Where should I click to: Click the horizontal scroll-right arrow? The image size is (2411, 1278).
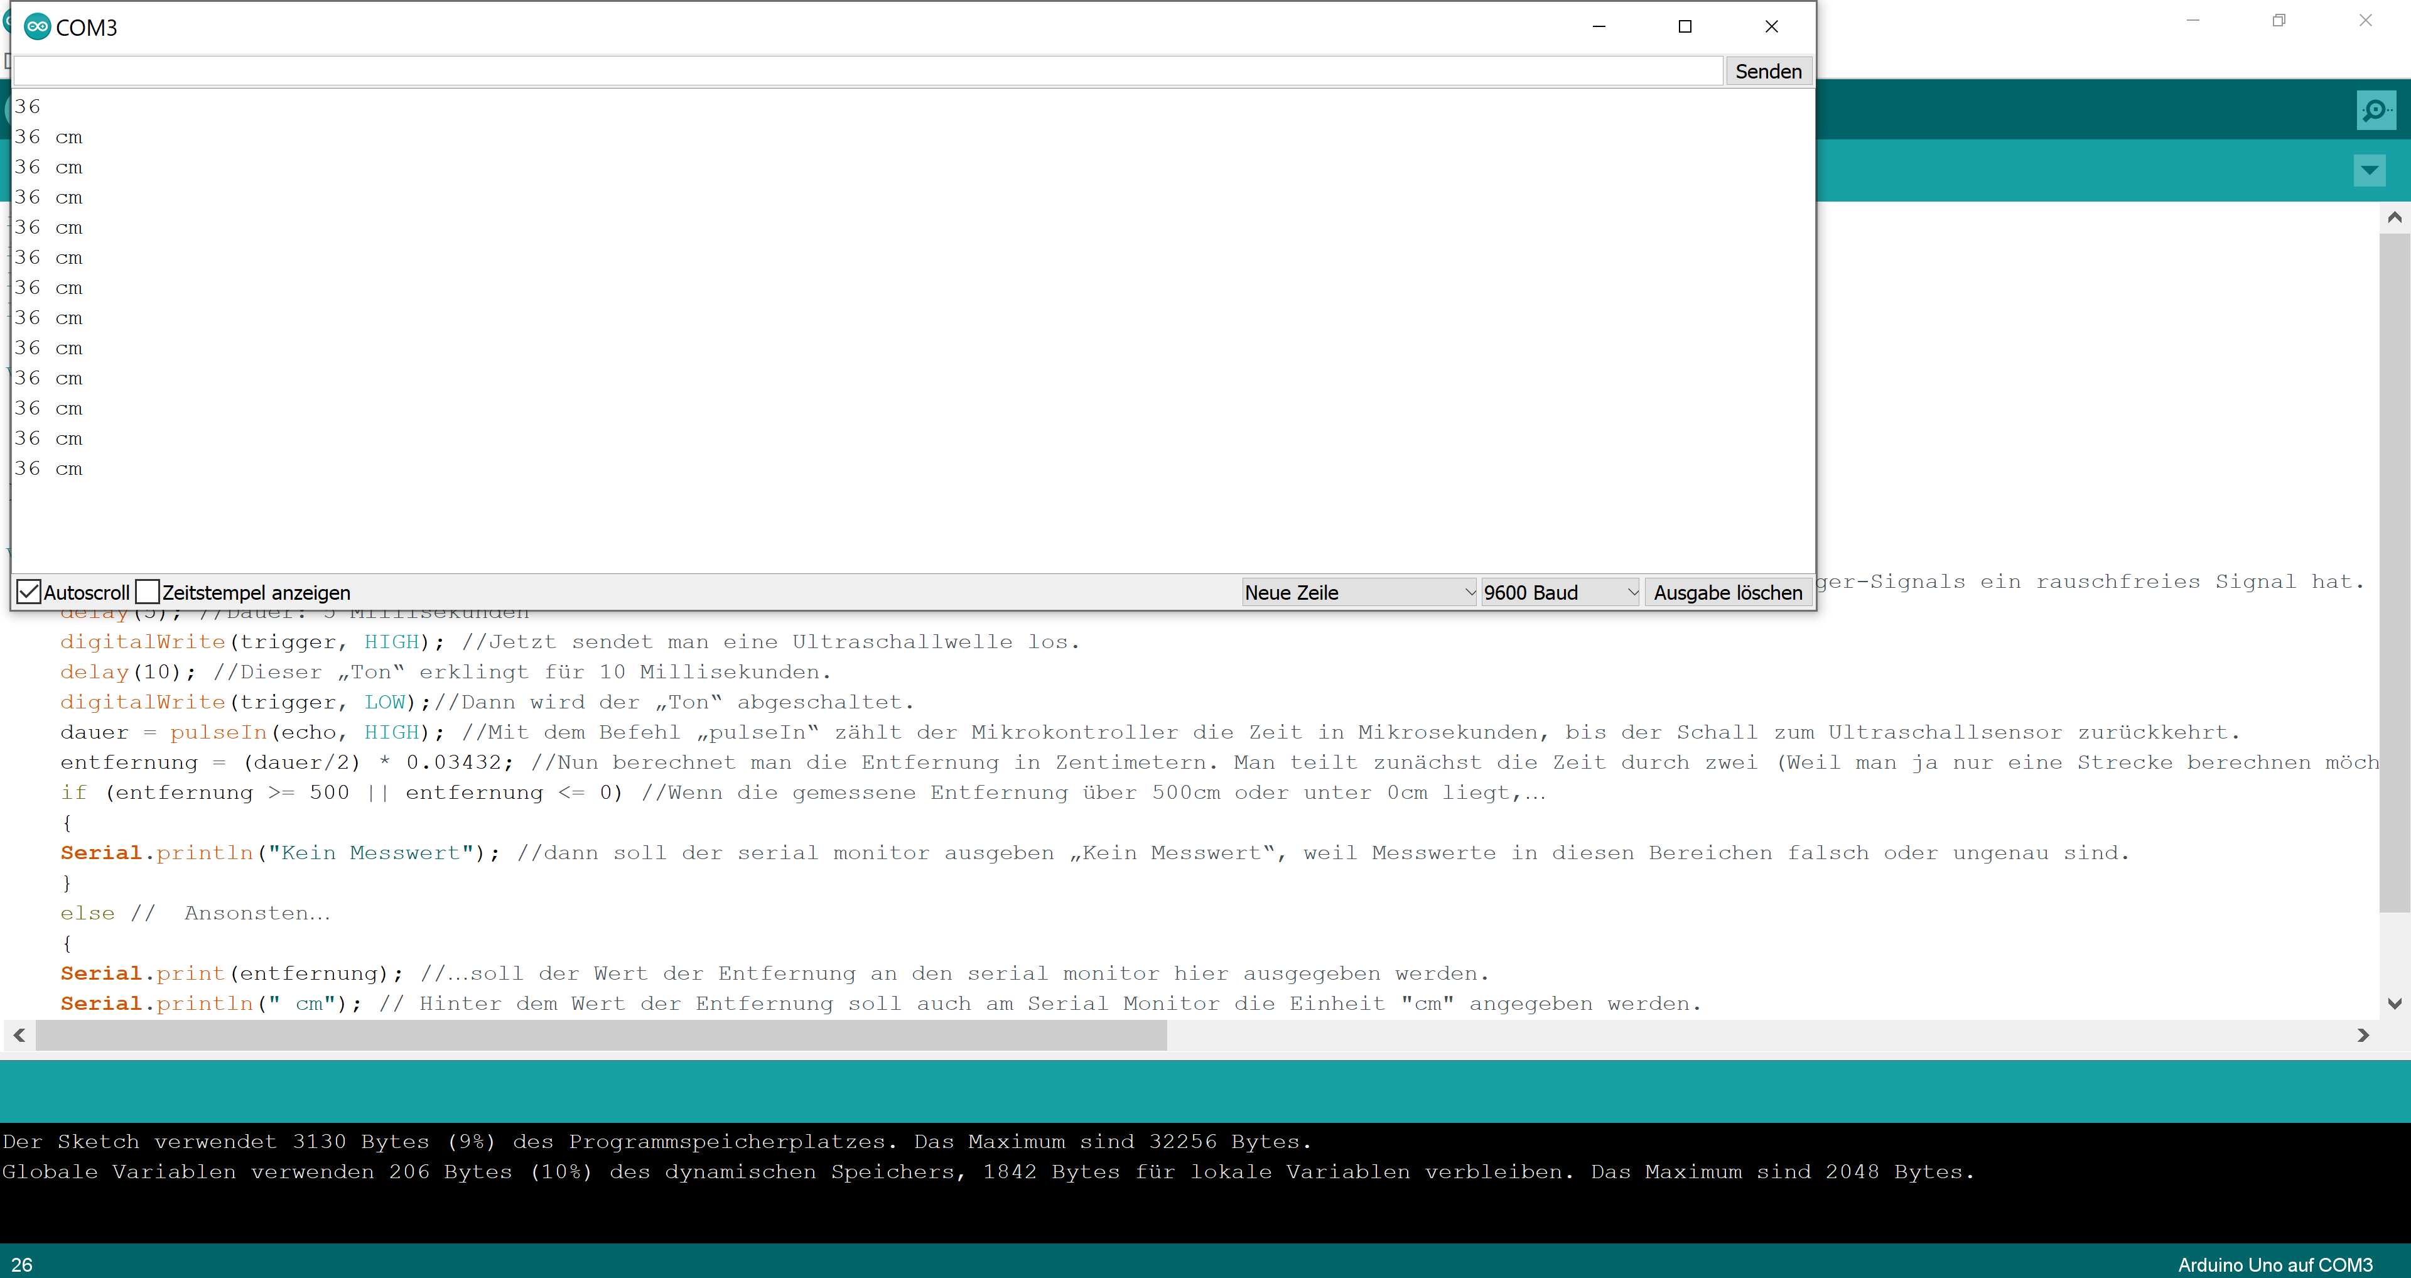[2362, 1034]
